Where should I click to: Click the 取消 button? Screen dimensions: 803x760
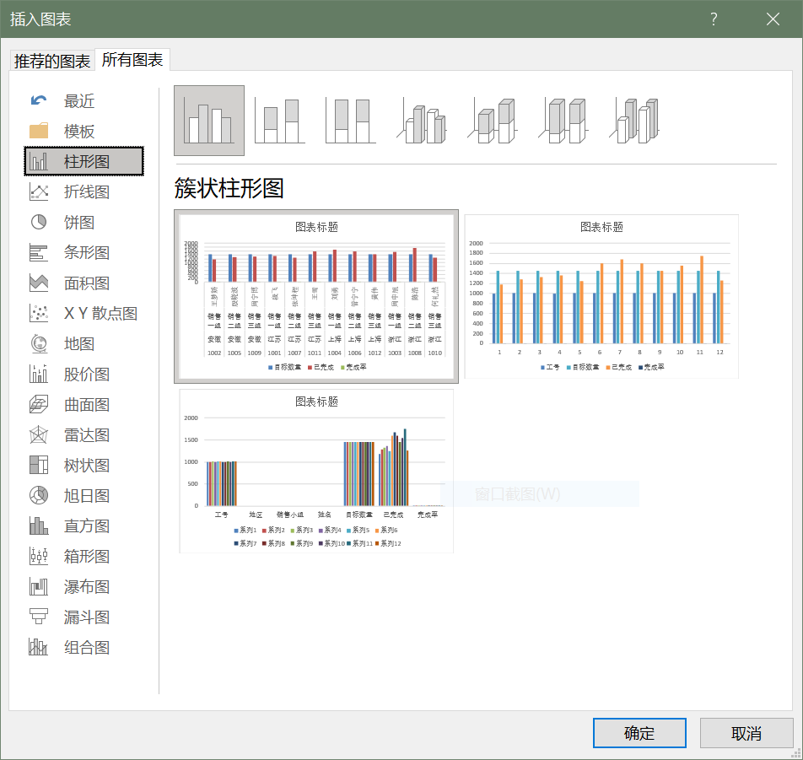point(746,733)
